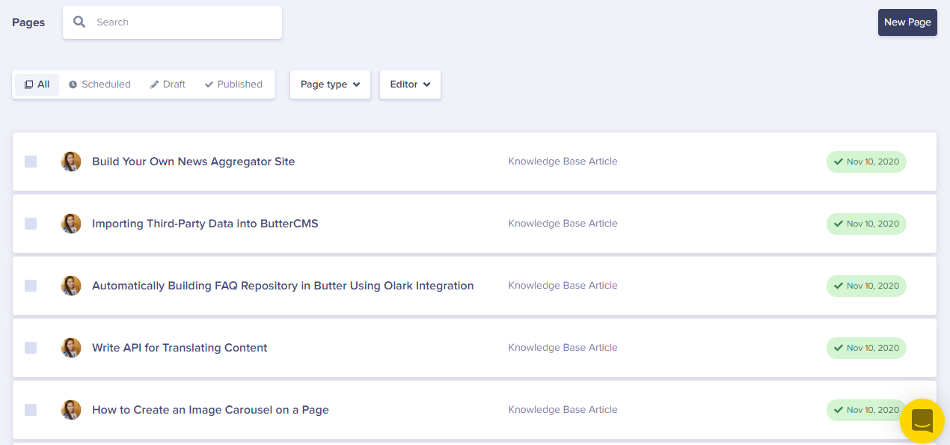Focus the Search pages input field
Viewport: 950px width, 445px height.
[172, 22]
